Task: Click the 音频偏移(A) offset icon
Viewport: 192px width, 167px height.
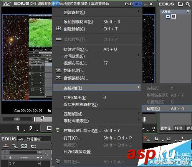Action: click(58, 77)
